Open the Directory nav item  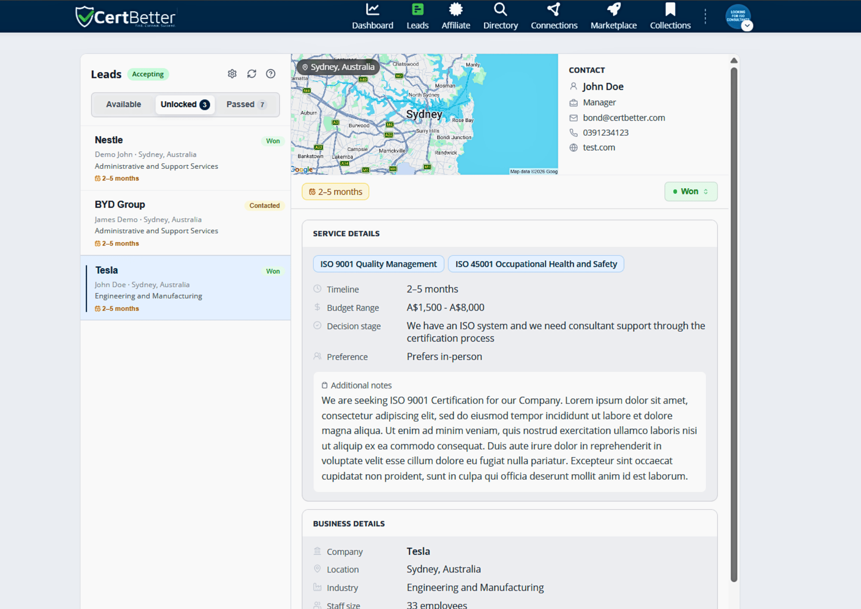tap(500, 17)
